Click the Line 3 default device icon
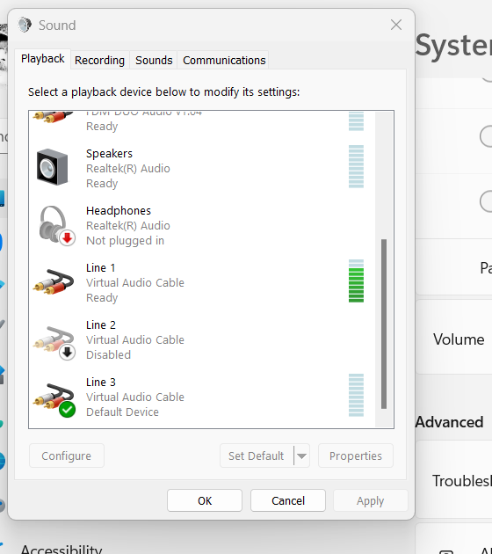The image size is (492, 554). [x=54, y=399]
